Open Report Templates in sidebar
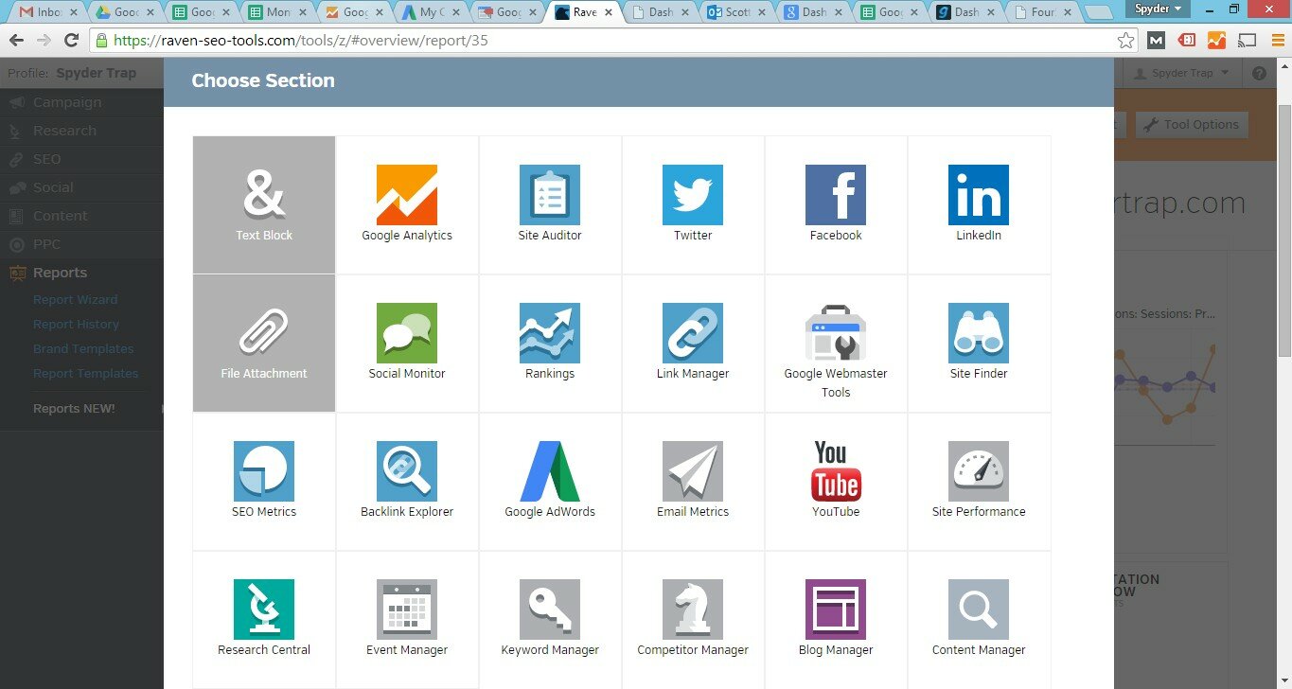Viewport: 1292px width, 689px height. [86, 373]
